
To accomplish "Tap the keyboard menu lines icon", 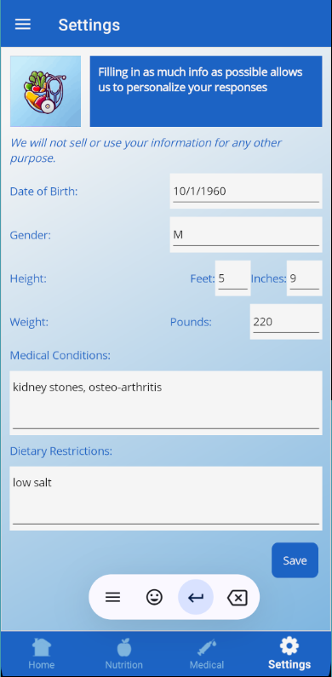I will click(x=112, y=597).
